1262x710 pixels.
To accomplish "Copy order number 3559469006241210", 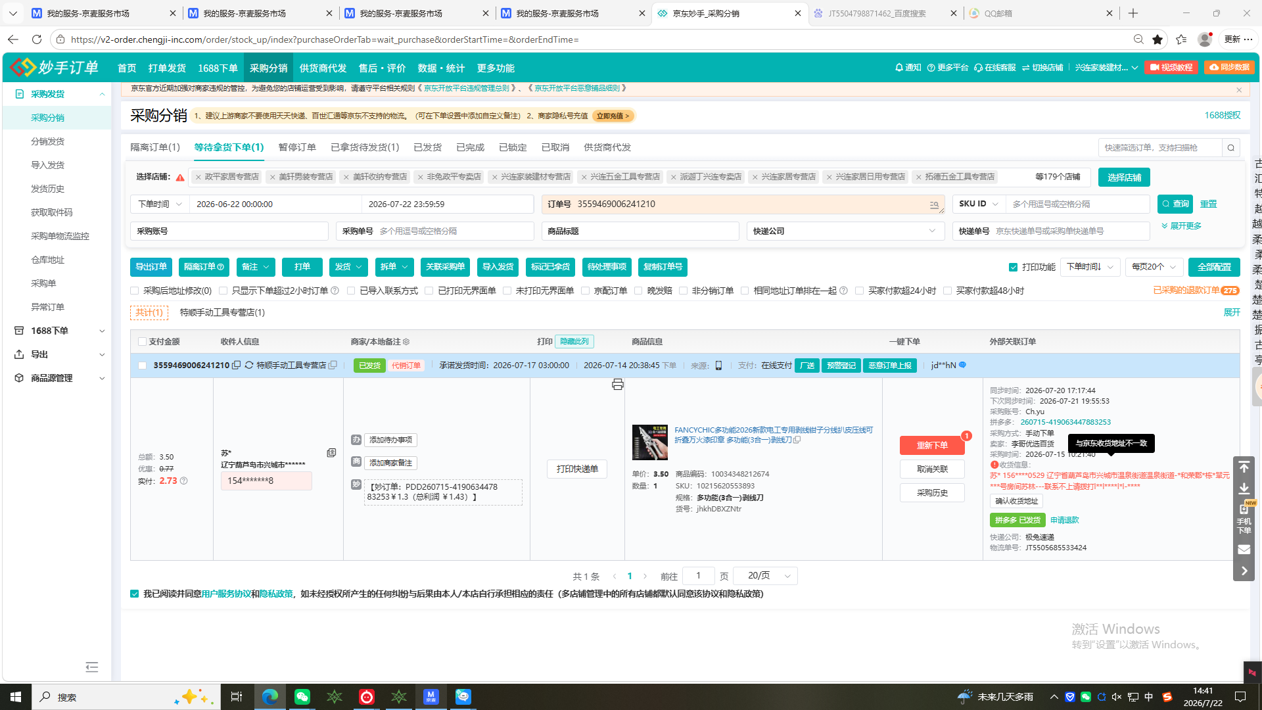I will (x=236, y=366).
